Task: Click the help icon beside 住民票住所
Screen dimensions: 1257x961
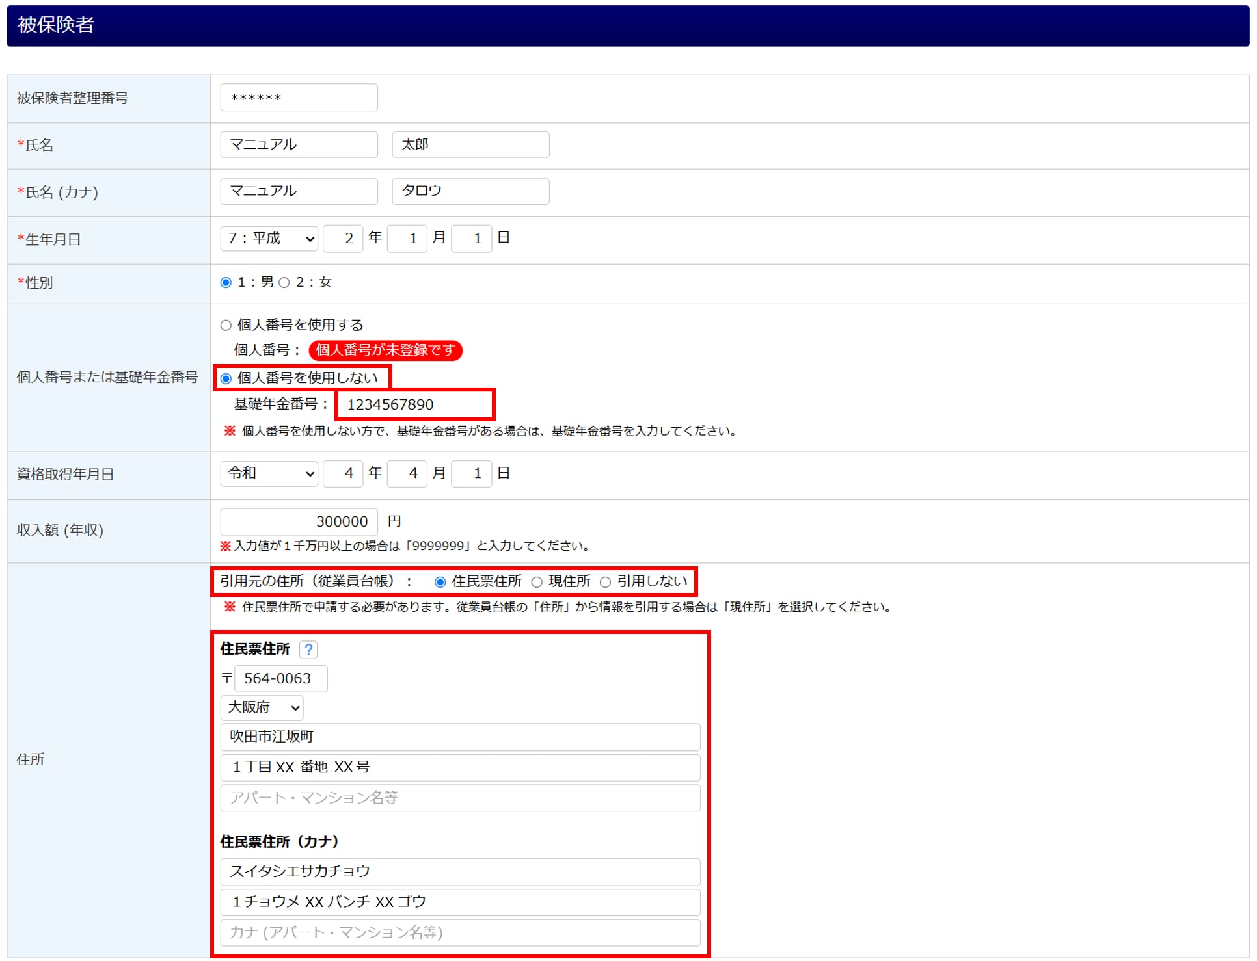Action: (x=308, y=649)
